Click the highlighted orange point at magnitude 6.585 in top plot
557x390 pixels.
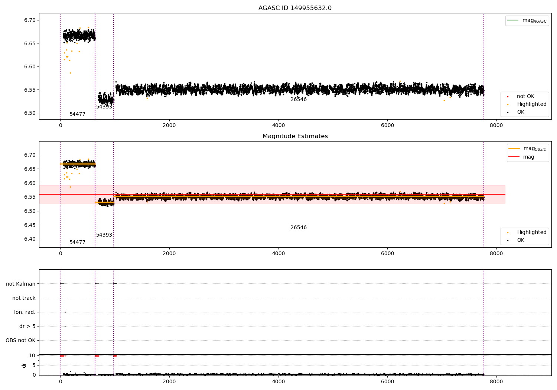tap(70, 73)
